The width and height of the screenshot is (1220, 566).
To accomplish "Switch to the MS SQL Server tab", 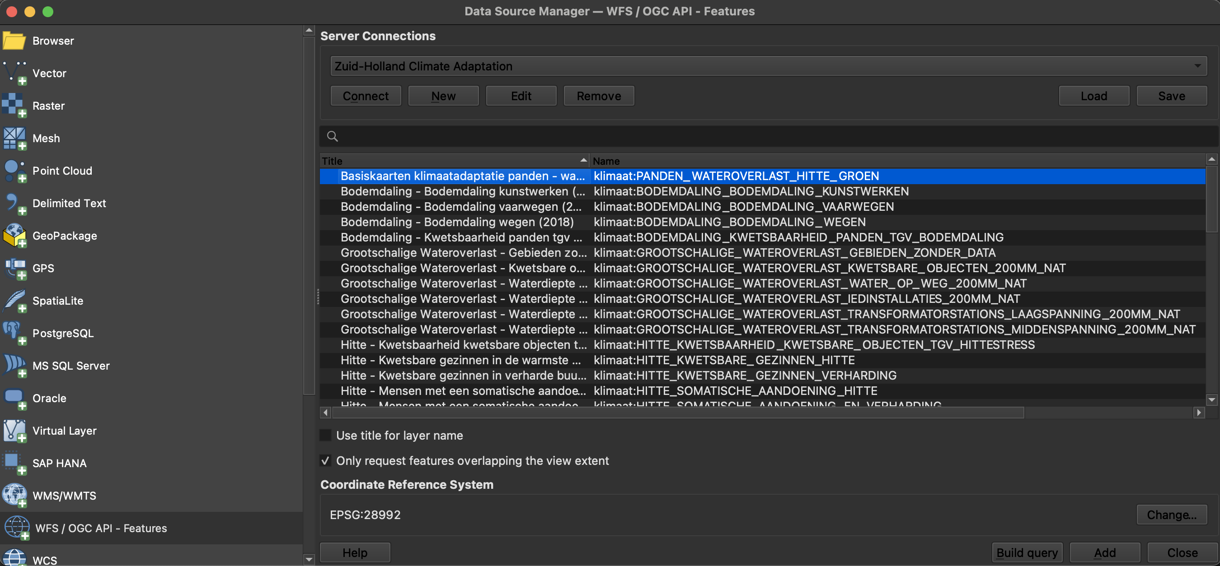I will click(x=71, y=366).
